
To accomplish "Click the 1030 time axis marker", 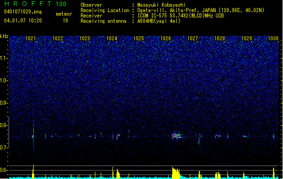I will [x=273, y=38].
